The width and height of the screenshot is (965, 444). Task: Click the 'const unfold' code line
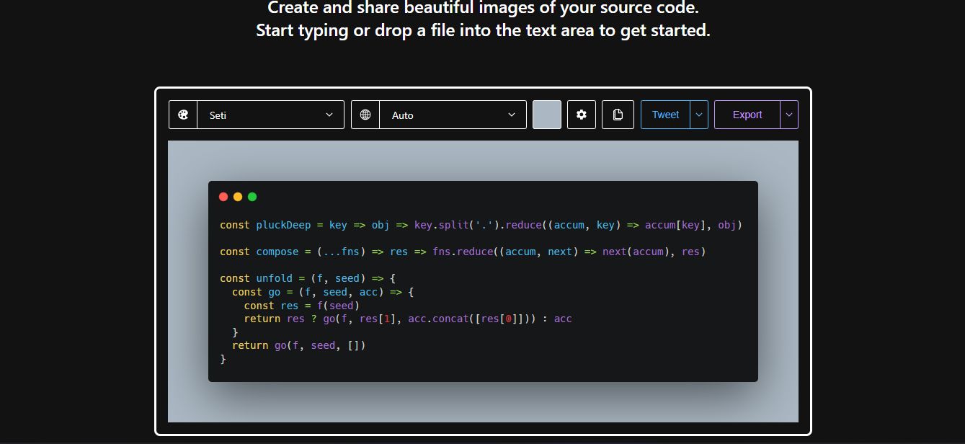tap(308, 278)
